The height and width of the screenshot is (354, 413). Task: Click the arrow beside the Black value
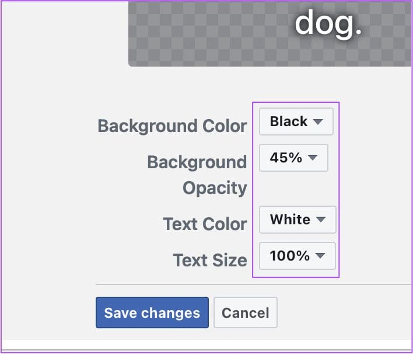pos(318,122)
